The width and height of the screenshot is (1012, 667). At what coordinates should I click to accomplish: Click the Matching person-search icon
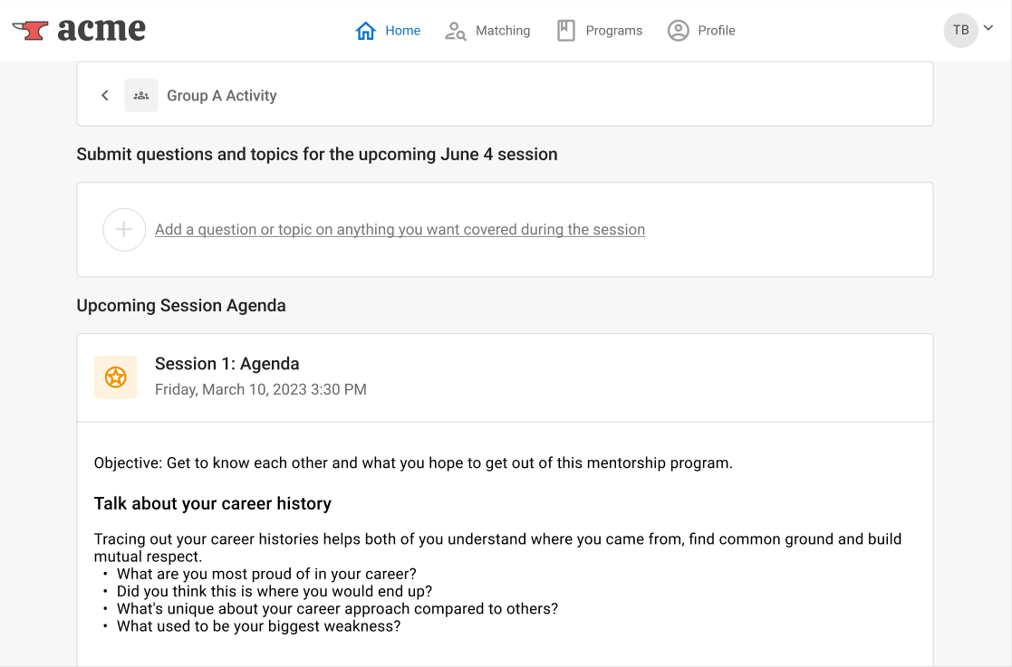click(456, 30)
